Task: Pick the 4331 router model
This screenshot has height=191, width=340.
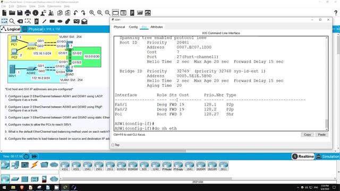Action: (x=65, y=166)
